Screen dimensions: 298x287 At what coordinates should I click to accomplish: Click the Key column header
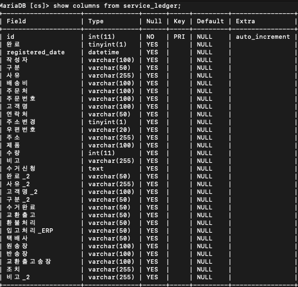[179, 21]
